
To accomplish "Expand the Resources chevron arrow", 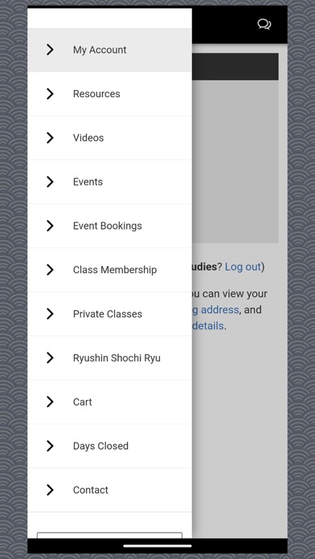I will (x=50, y=94).
